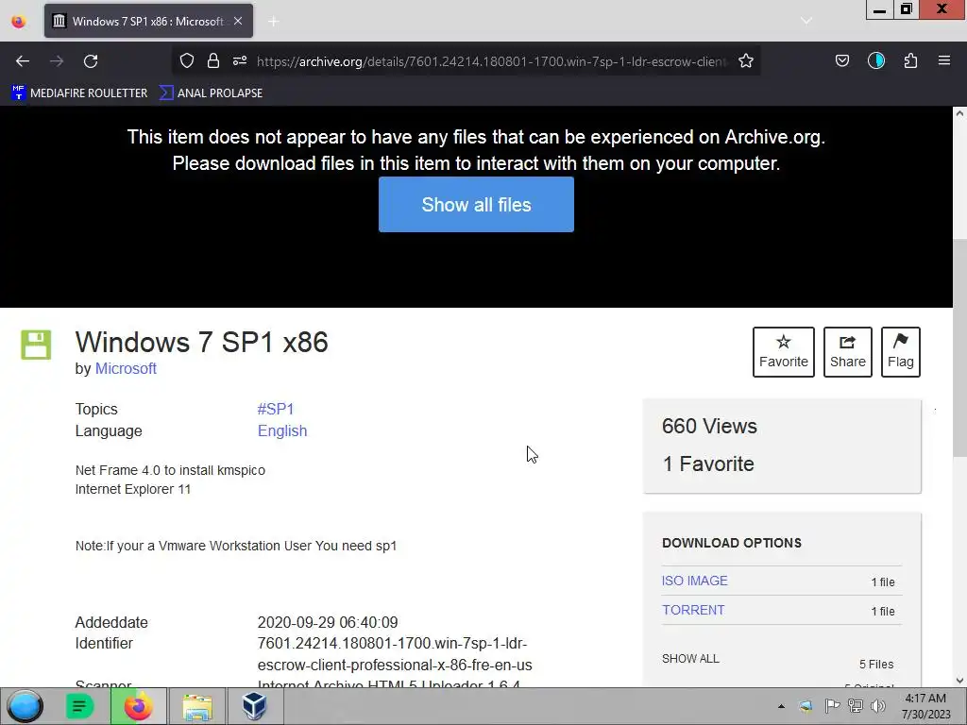Screen dimensions: 967x725
Task: View site security via the padlock icon
Action: (213, 60)
